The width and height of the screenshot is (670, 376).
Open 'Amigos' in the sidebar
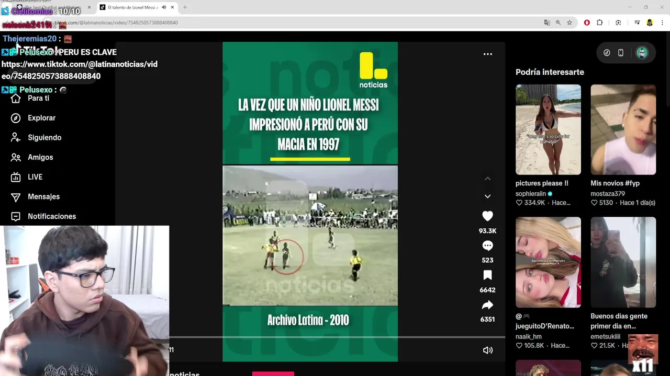click(x=40, y=157)
